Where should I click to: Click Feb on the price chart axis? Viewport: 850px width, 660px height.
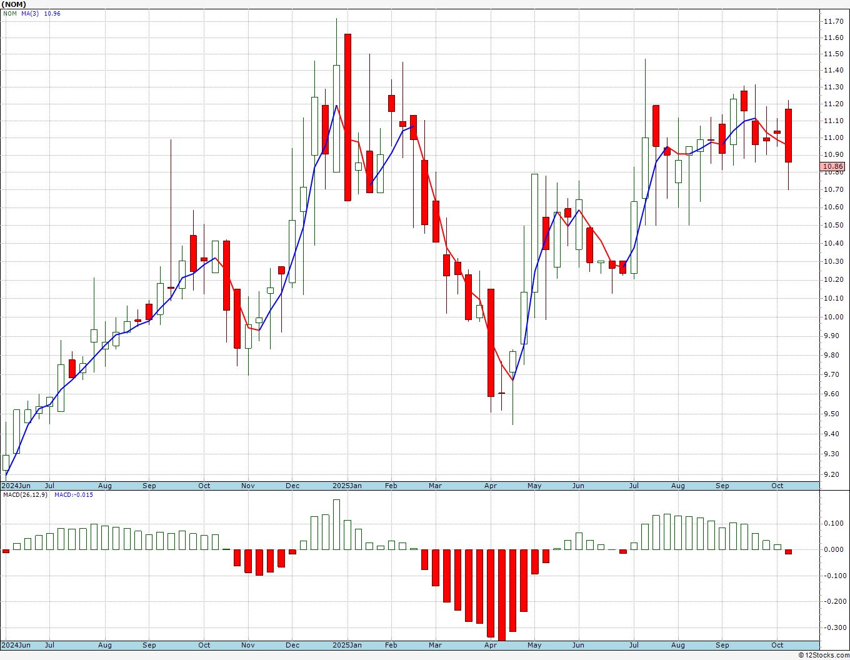coord(391,486)
